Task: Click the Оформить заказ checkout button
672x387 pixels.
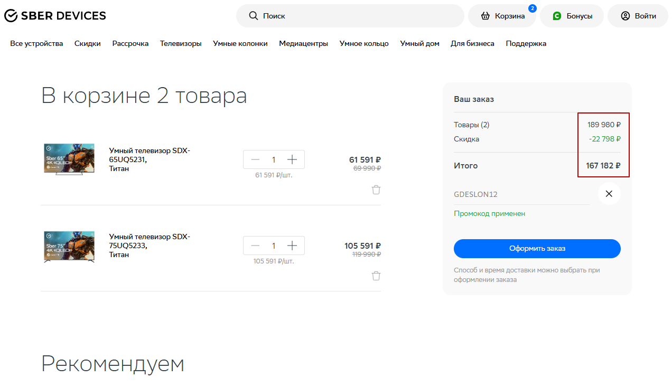Action: [537, 249]
